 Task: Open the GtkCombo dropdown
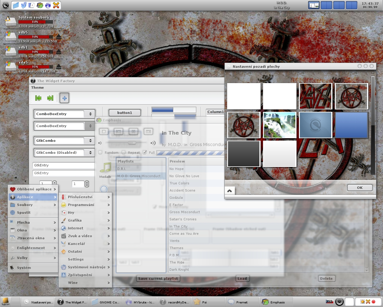[x=90, y=141]
